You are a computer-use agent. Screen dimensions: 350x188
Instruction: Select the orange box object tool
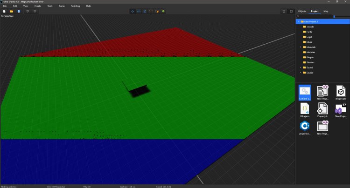pyautogui.click(x=157, y=11)
